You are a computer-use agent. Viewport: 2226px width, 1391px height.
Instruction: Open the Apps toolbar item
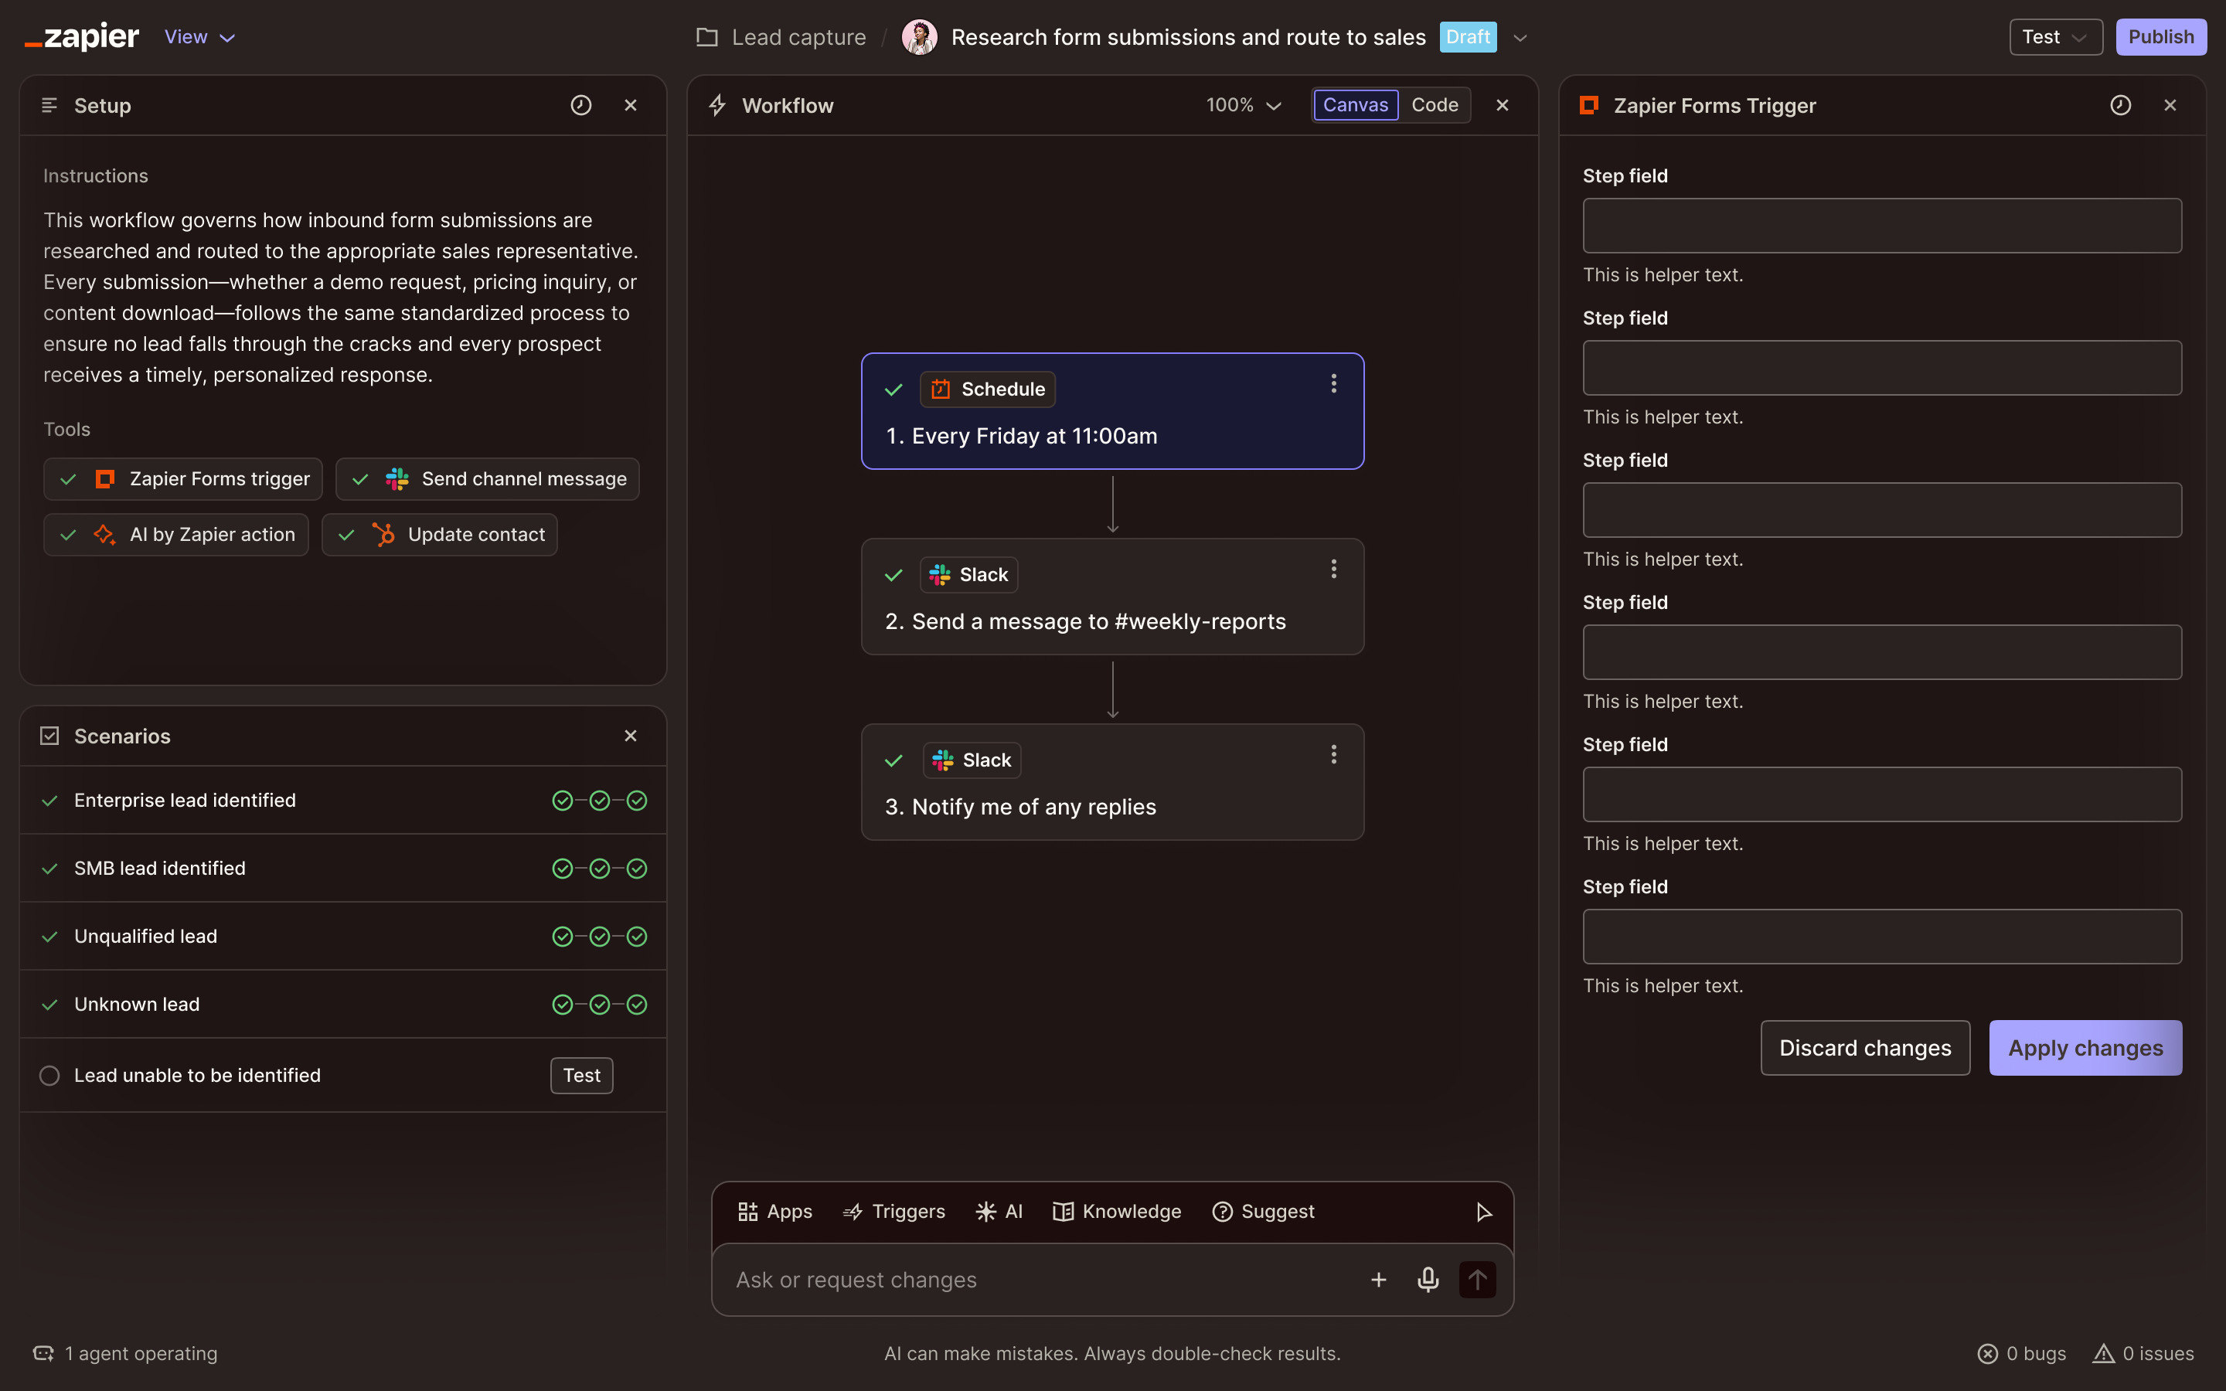pyautogui.click(x=774, y=1212)
